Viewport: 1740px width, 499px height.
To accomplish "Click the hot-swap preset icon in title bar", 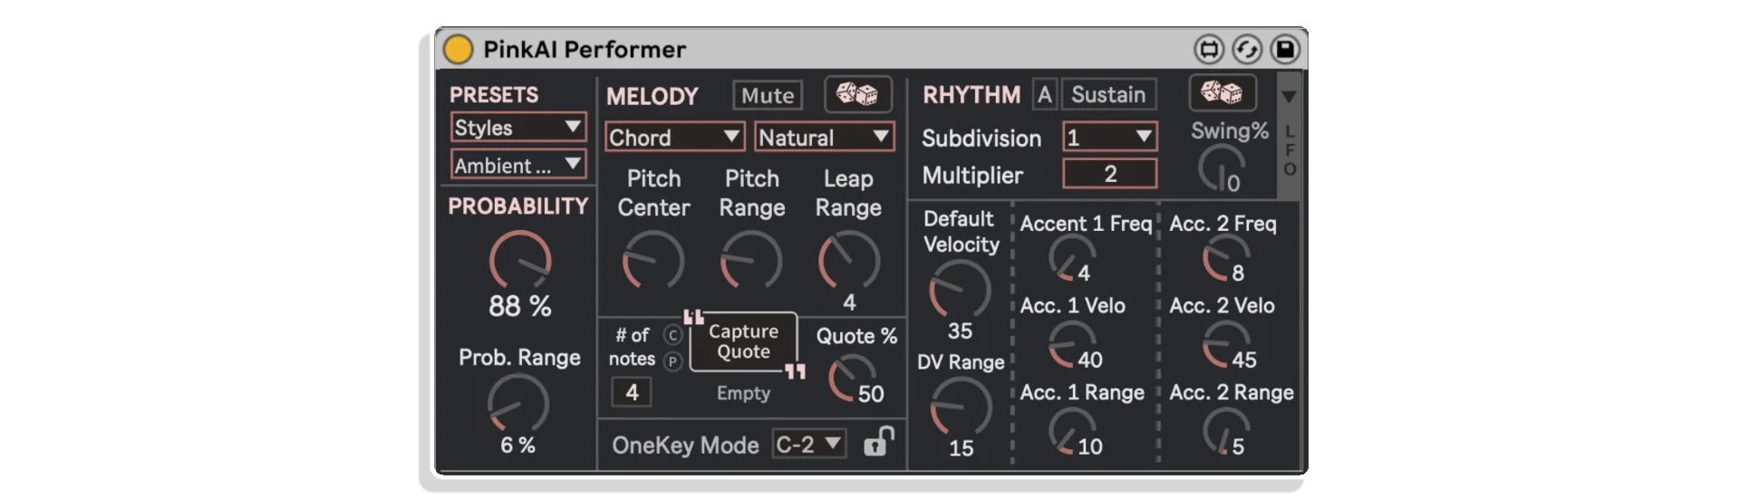I will (x=1208, y=49).
